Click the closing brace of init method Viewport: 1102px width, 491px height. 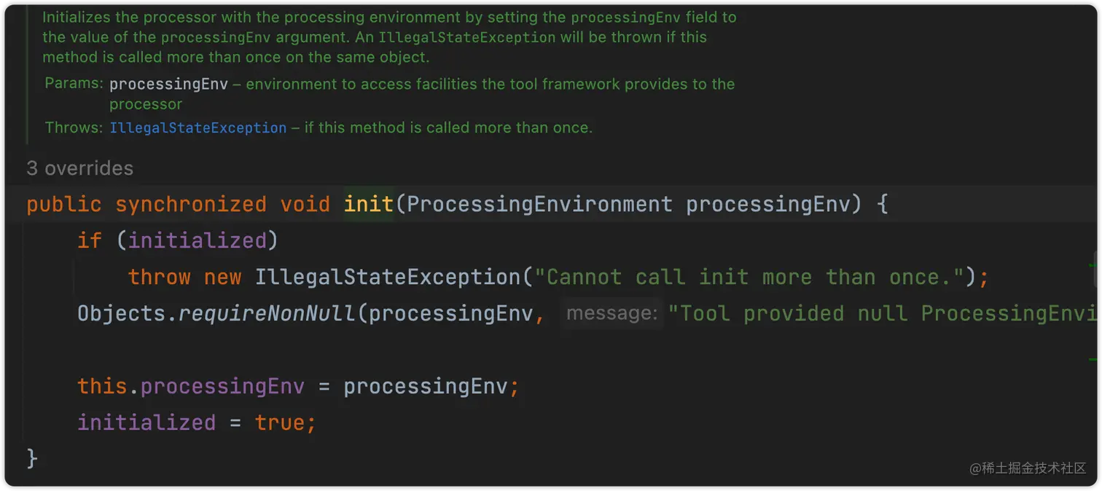(x=32, y=458)
